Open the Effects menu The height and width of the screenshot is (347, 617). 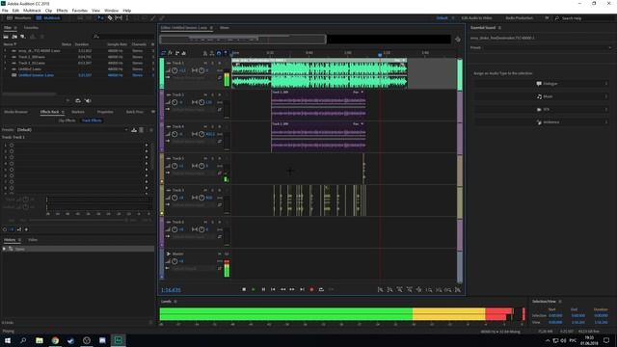[62, 11]
